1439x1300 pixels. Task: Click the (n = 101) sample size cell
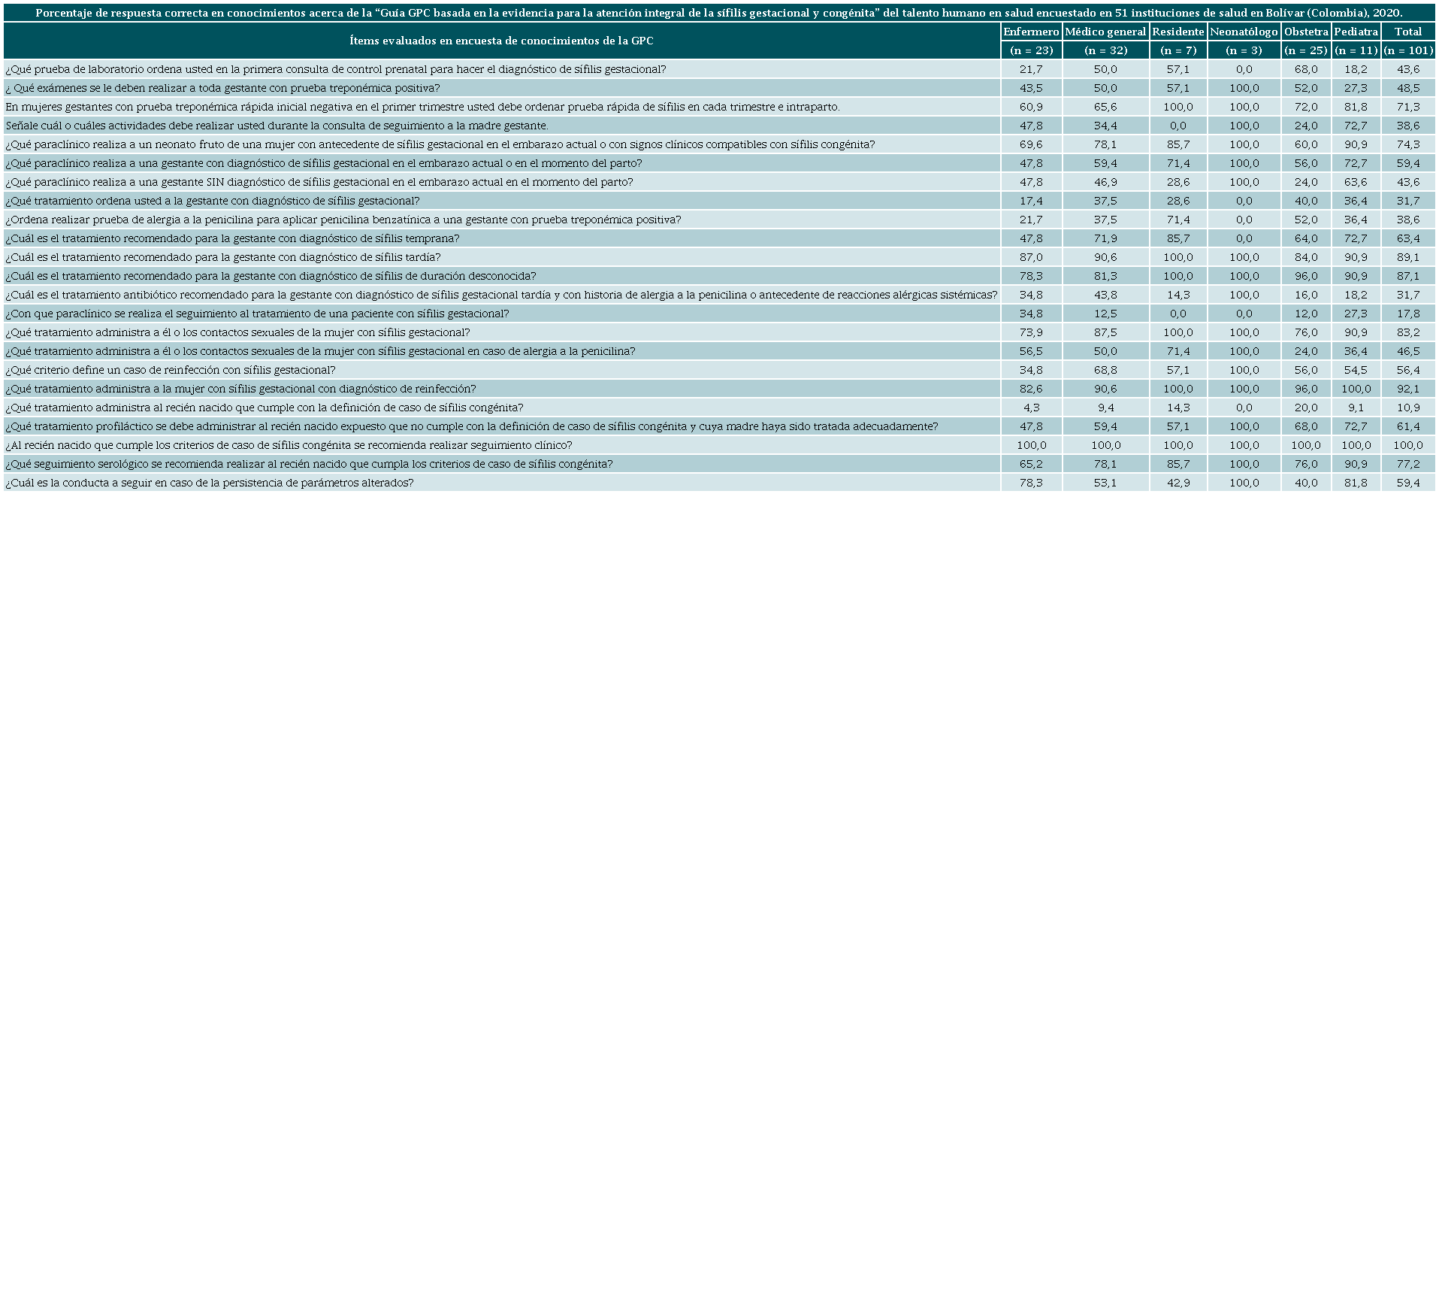(x=1407, y=50)
